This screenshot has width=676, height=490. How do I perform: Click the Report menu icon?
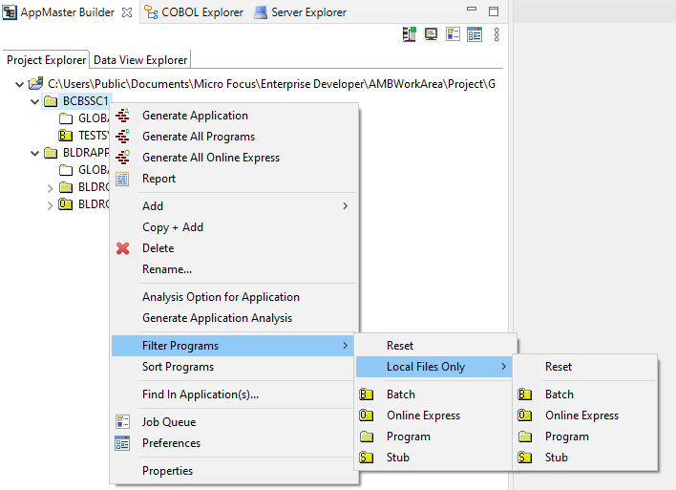tap(122, 179)
